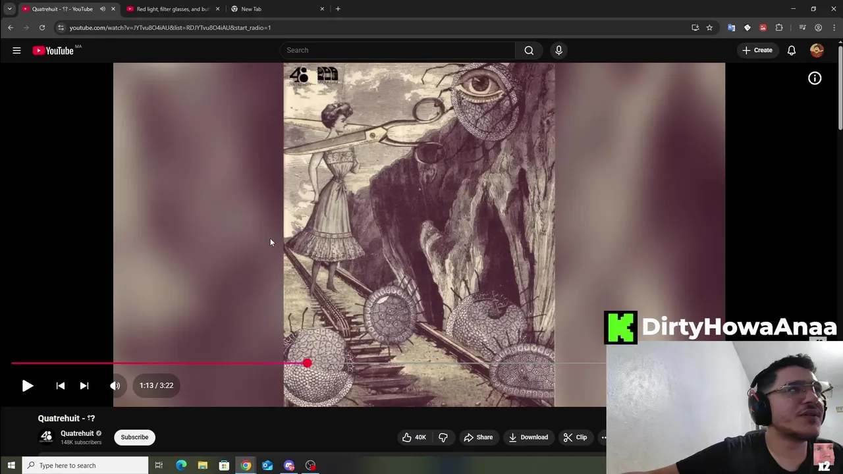Screen dimensions: 843x474
Task: Mute the video player volume
Action: (x=115, y=386)
